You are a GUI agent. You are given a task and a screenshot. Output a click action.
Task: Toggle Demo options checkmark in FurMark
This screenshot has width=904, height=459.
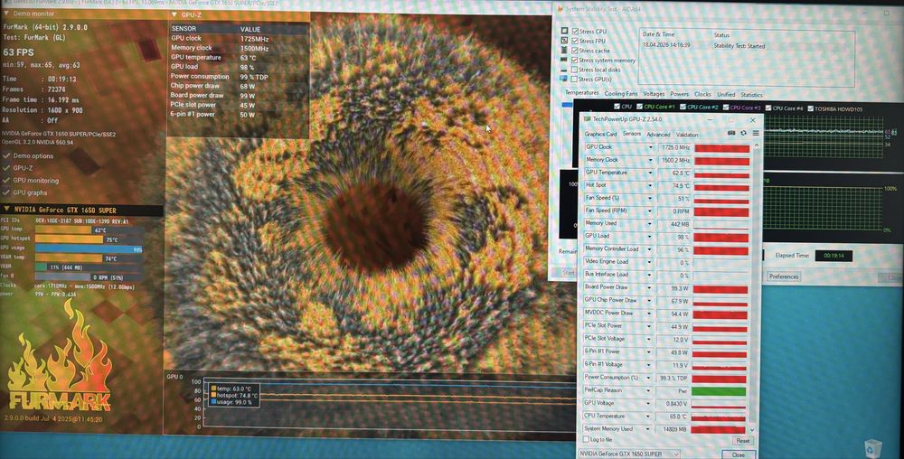tap(6, 155)
